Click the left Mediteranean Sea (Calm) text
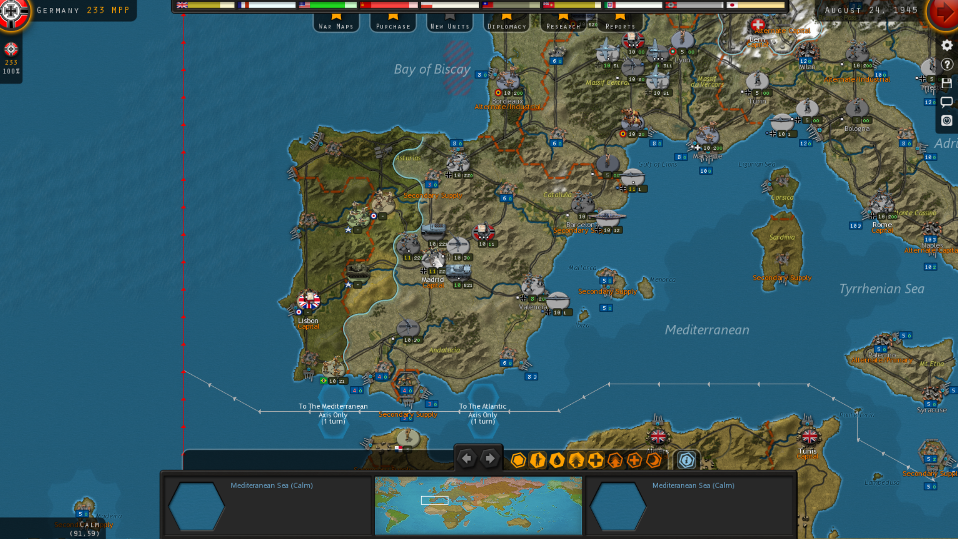This screenshot has width=958, height=539. 271,485
